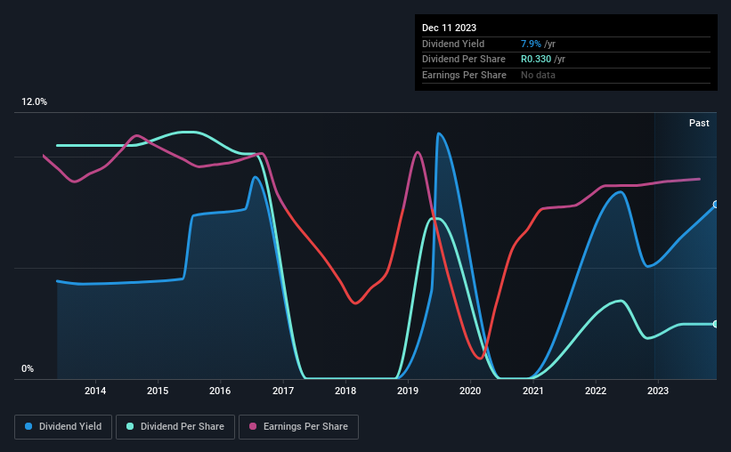Click the Past region label
Image resolution: width=731 pixels, height=452 pixels.
(x=699, y=123)
